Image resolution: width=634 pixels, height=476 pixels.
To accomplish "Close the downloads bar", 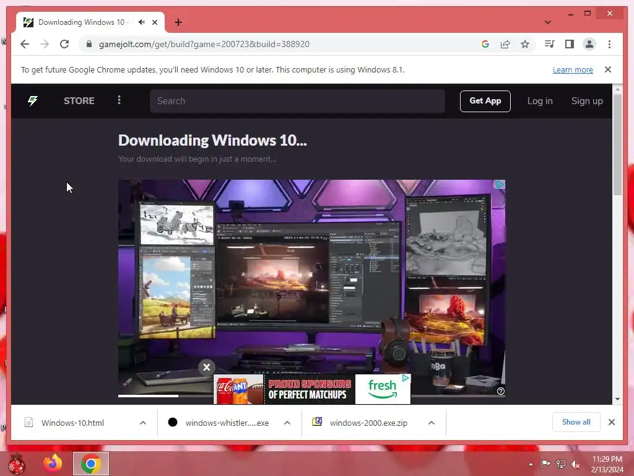I will coord(611,422).
